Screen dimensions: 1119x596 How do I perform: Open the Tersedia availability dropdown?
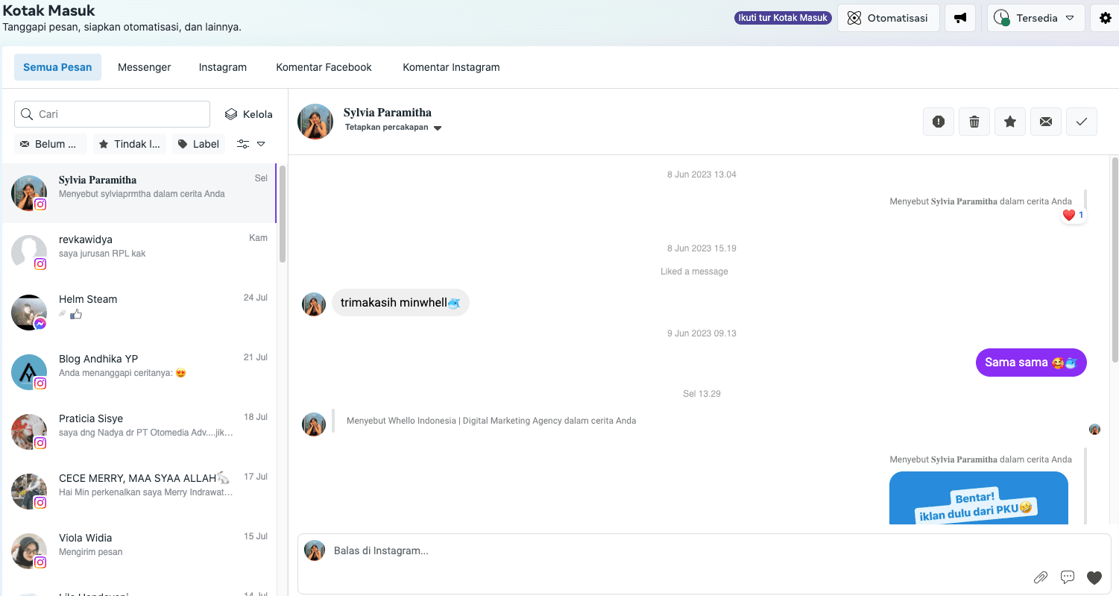click(x=1036, y=18)
